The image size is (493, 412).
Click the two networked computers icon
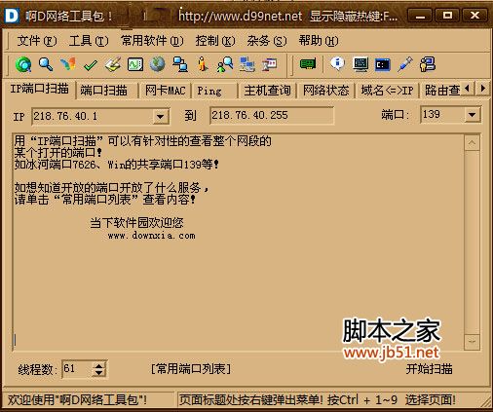click(180, 64)
